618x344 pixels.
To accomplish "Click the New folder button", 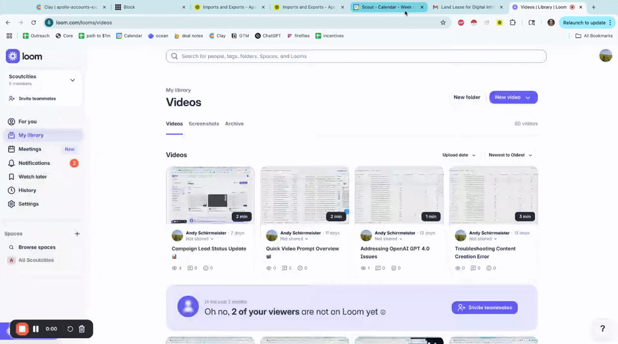I will (x=467, y=97).
